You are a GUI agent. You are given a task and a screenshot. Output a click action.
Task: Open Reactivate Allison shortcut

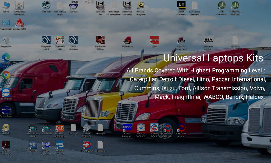click(181, 131)
